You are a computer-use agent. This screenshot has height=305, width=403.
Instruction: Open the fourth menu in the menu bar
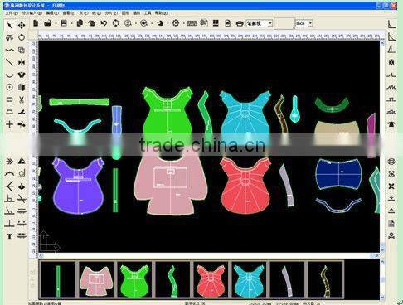coord(69,13)
